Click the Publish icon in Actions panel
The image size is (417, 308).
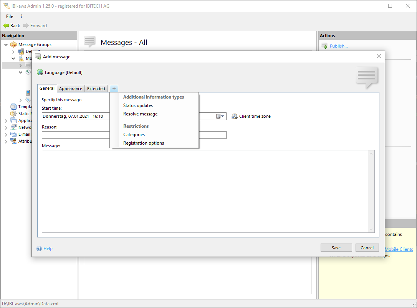324,46
